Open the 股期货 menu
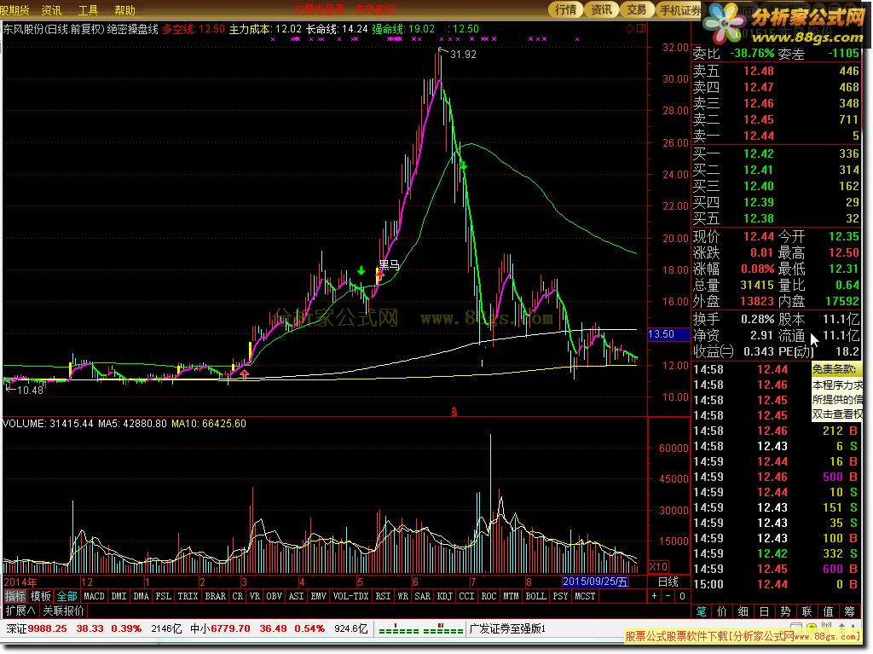873x654 pixels. click(x=15, y=10)
